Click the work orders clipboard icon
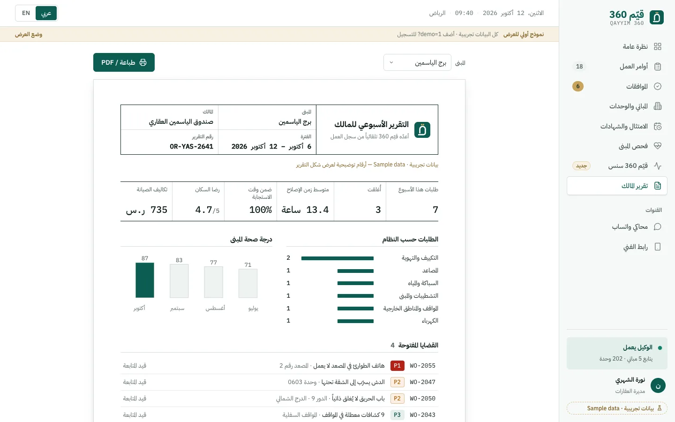This screenshot has width=675, height=422. (x=658, y=67)
